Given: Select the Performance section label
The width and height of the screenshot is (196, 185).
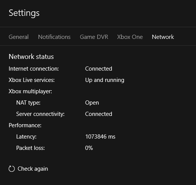Looking at the screenshot, I should [x=25, y=125].
